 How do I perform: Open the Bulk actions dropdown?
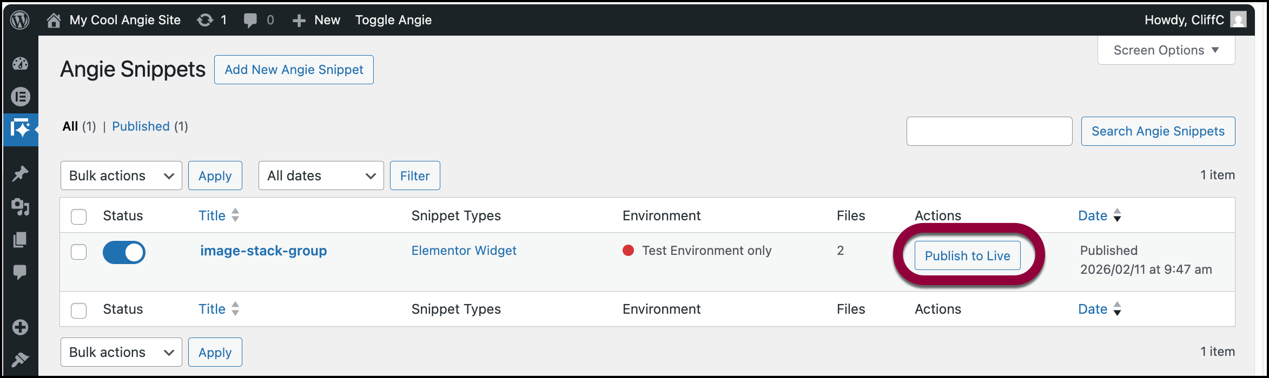(x=121, y=175)
